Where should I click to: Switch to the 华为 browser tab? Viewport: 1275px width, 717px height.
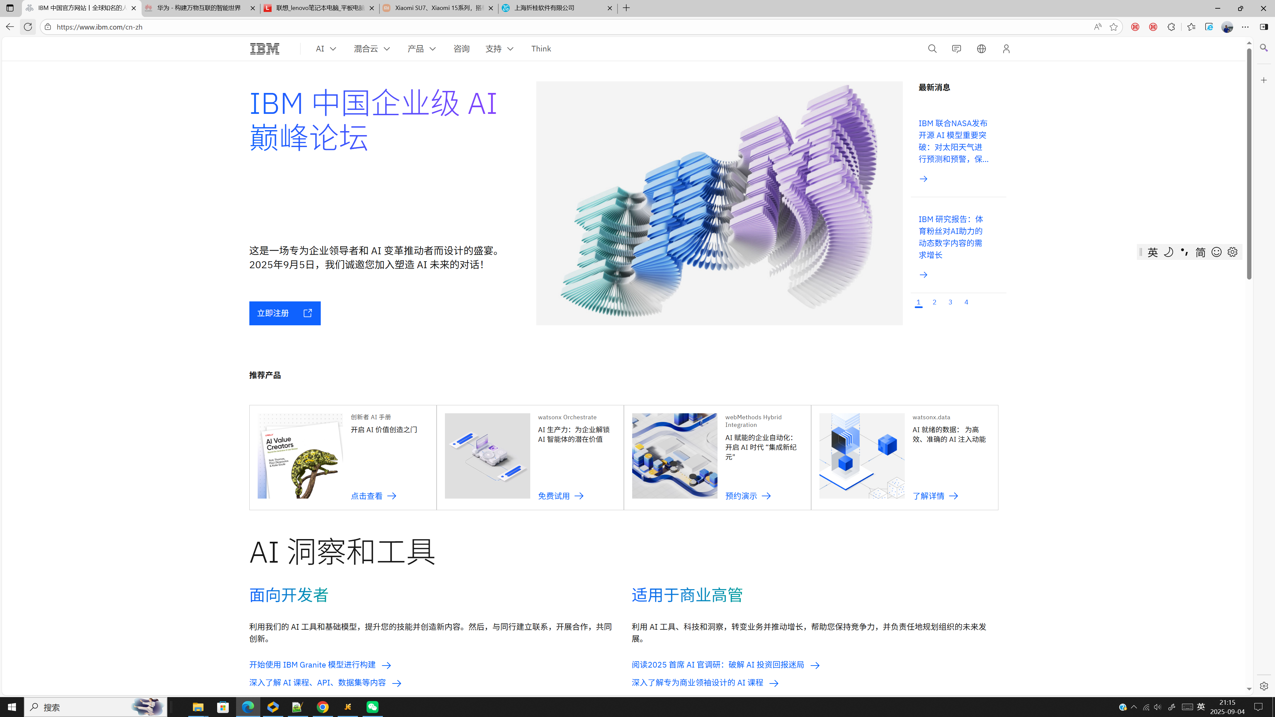pos(200,8)
